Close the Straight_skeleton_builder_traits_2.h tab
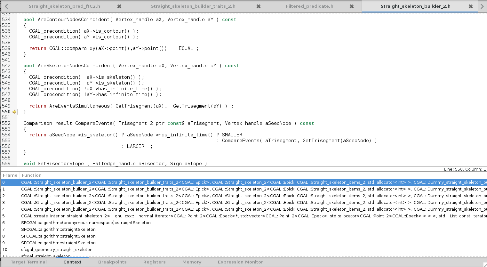The image size is (487, 267). (x=259, y=6)
